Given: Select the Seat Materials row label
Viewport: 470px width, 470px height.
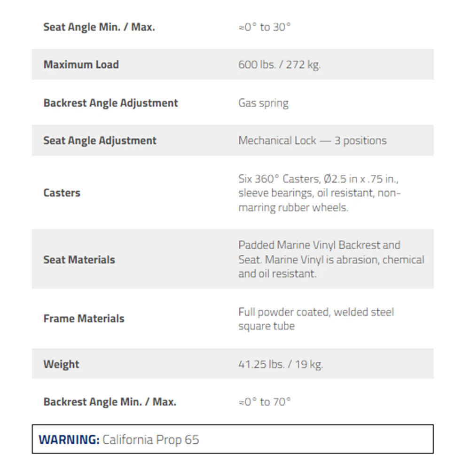Looking at the screenshot, I should click(x=79, y=259).
